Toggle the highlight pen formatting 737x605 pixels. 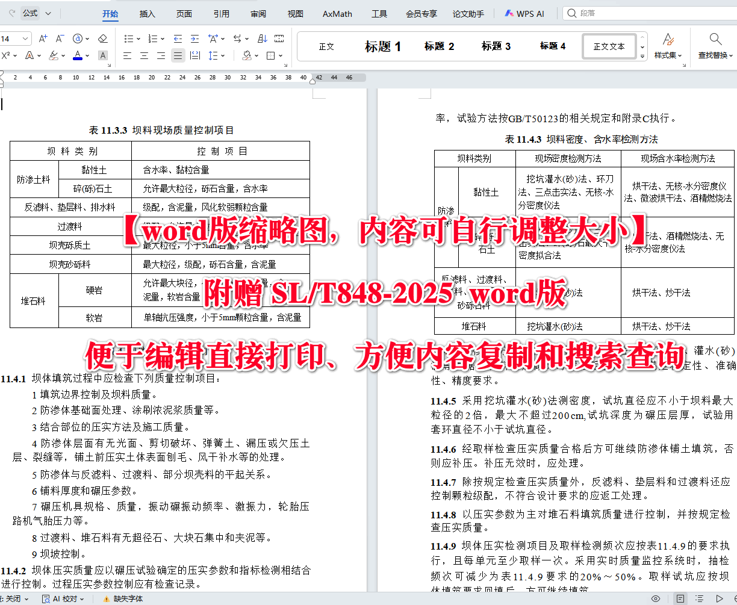click(54, 55)
